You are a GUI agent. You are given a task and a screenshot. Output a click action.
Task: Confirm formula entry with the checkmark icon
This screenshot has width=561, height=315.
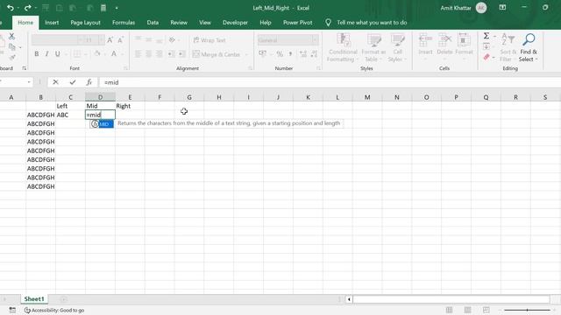point(73,82)
